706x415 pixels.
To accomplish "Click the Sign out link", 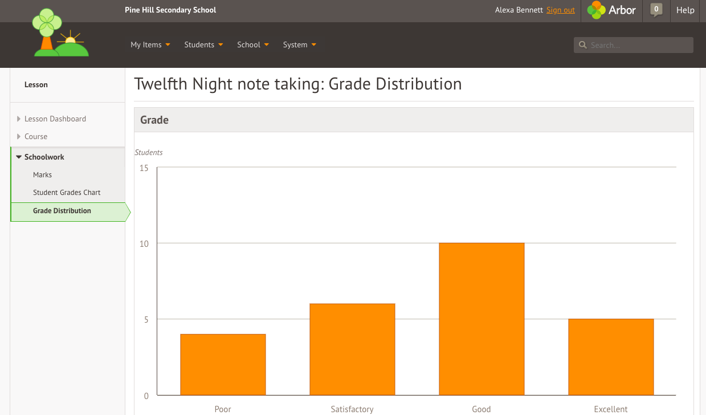I will (560, 10).
